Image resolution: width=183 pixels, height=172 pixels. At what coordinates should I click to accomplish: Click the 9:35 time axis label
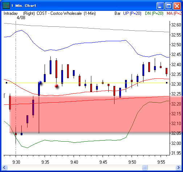click(45, 162)
